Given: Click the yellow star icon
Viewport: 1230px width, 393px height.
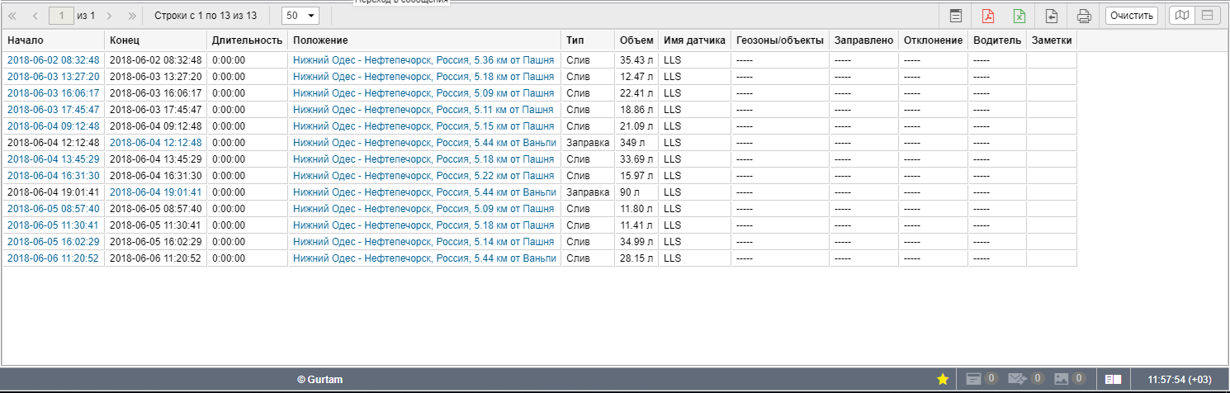Looking at the screenshot, I should 943,379.
